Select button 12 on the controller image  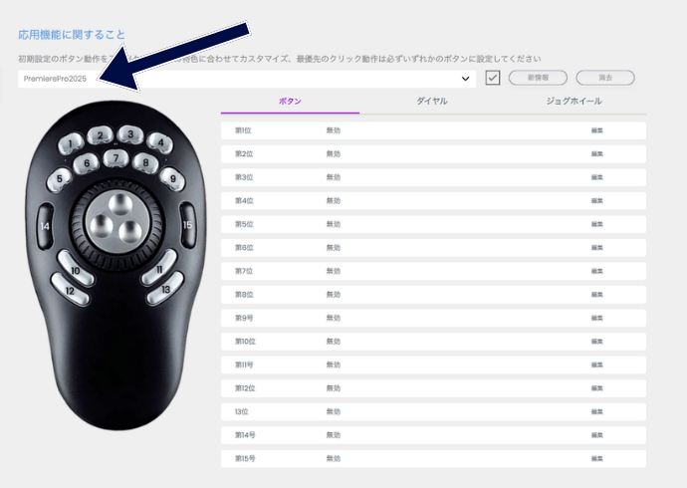pos(71,291)
